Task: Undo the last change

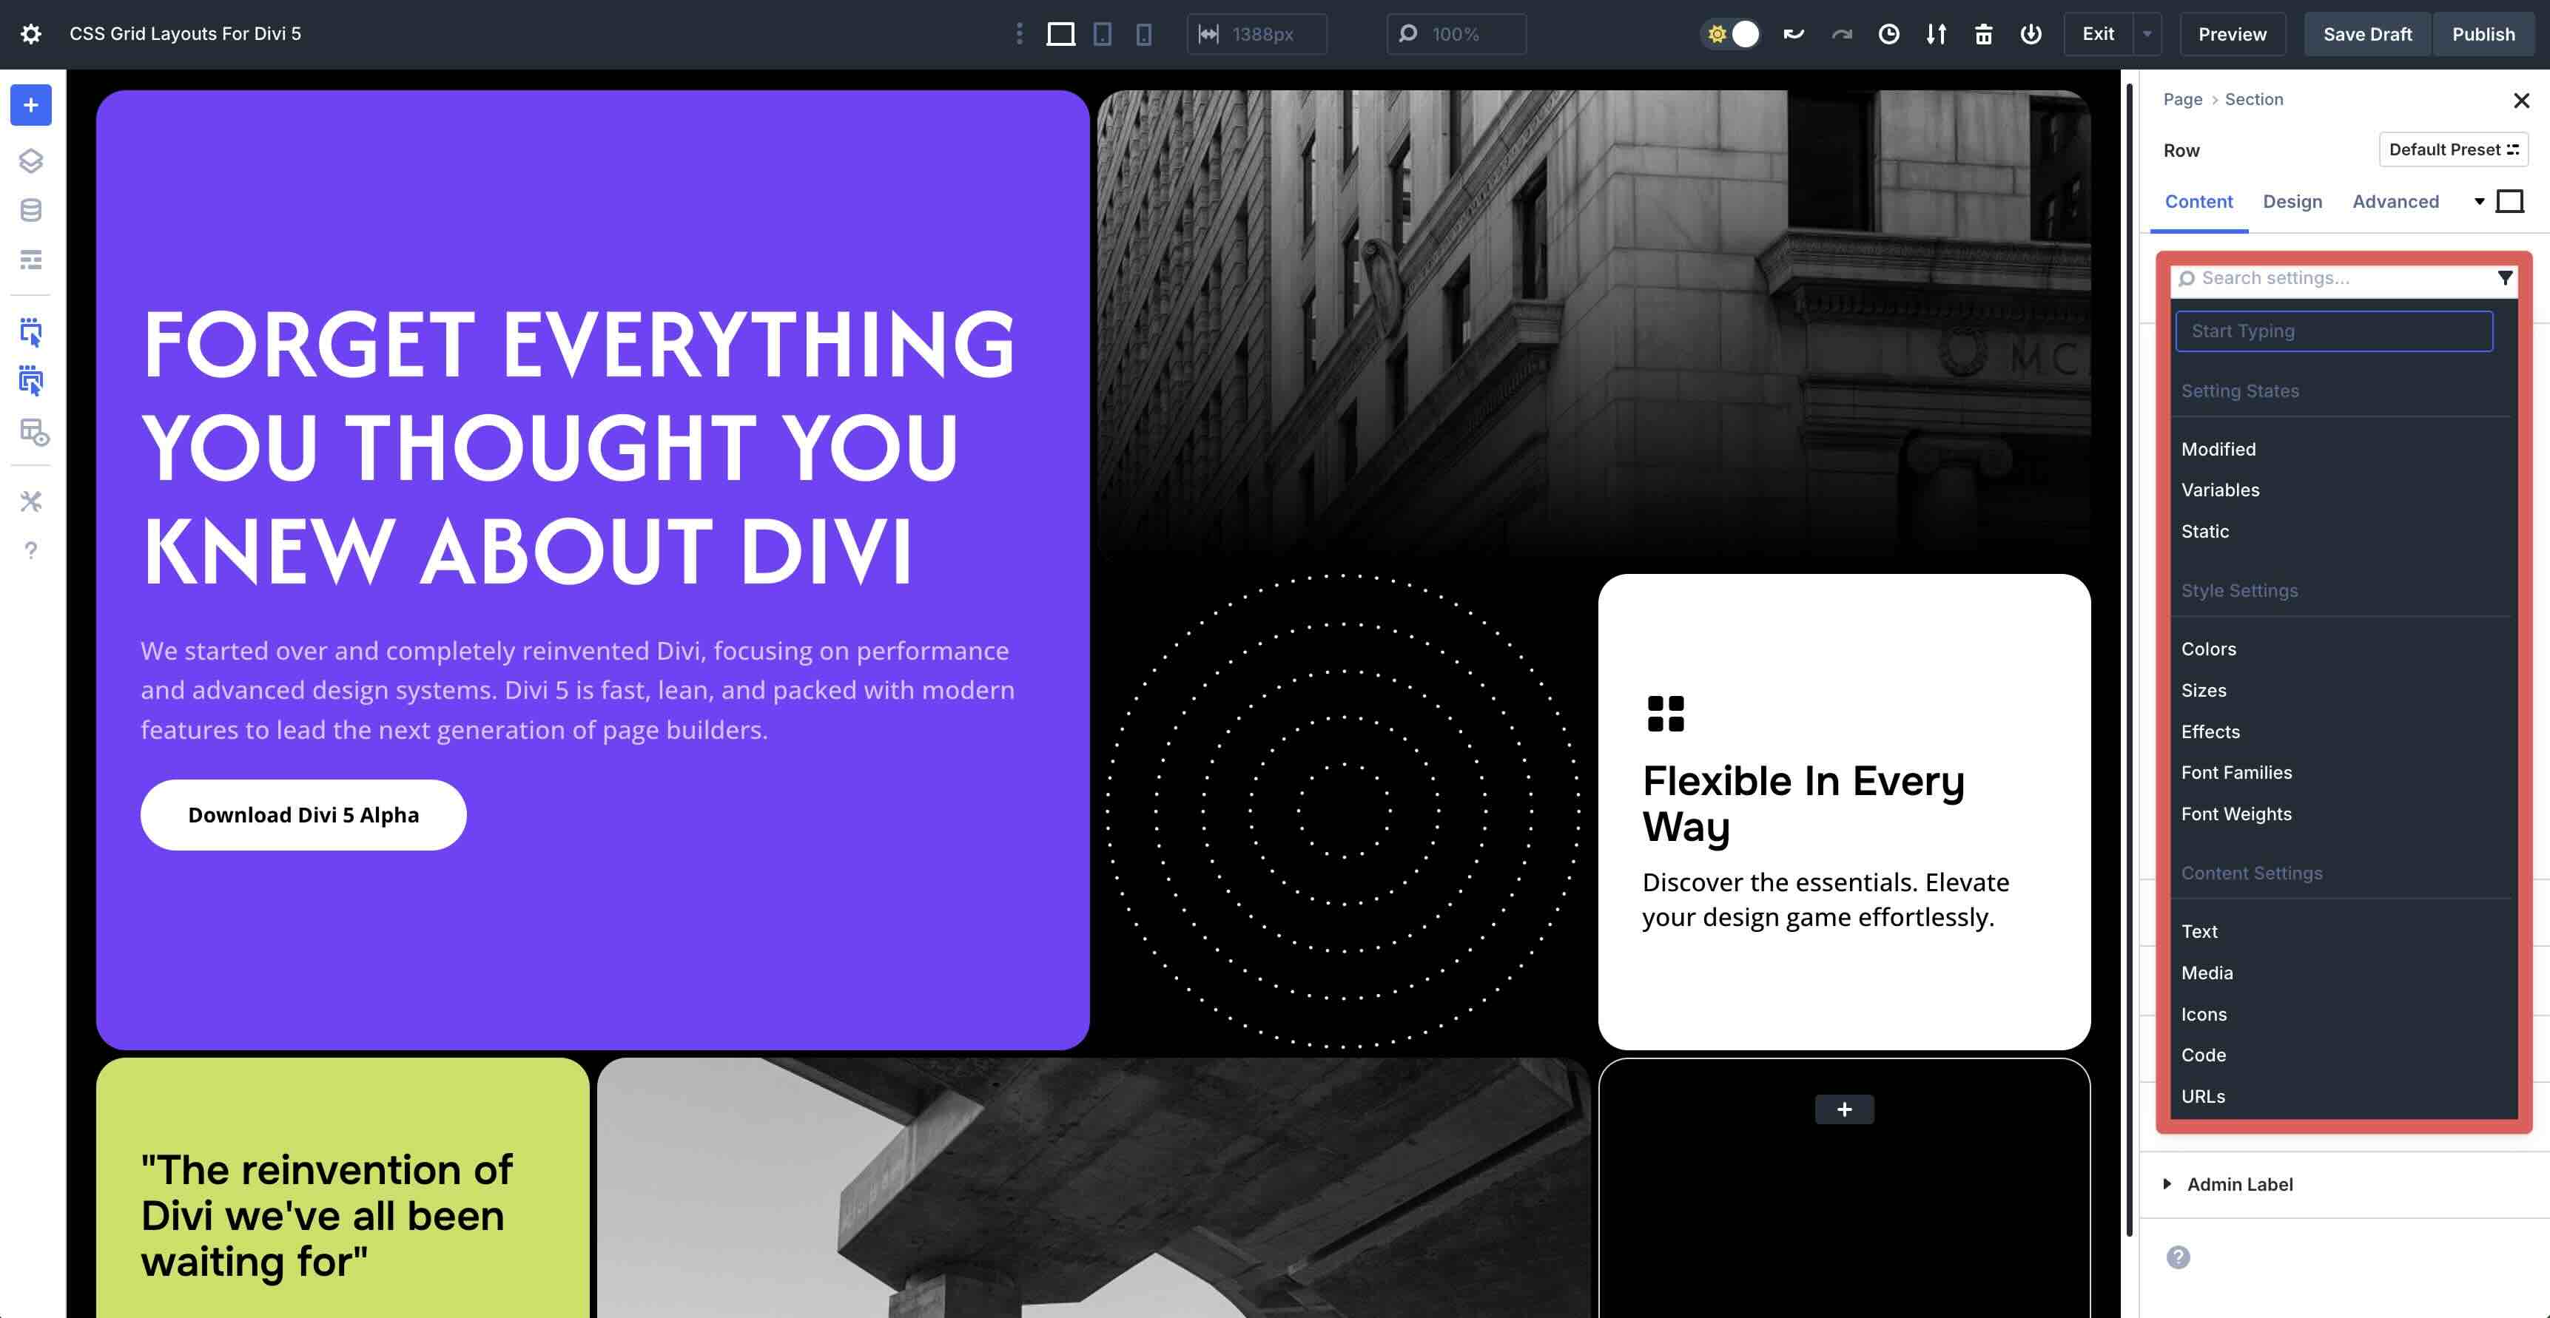Action: coord(1794,33)
